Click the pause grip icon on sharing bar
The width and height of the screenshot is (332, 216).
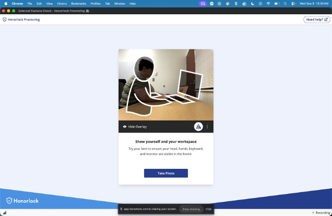tap(121, 209)
